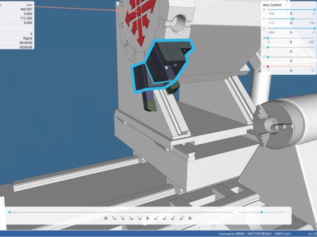Click the Rapid feed value field
This screenshot has height=237, width=317.
click(x=27, y=38)
